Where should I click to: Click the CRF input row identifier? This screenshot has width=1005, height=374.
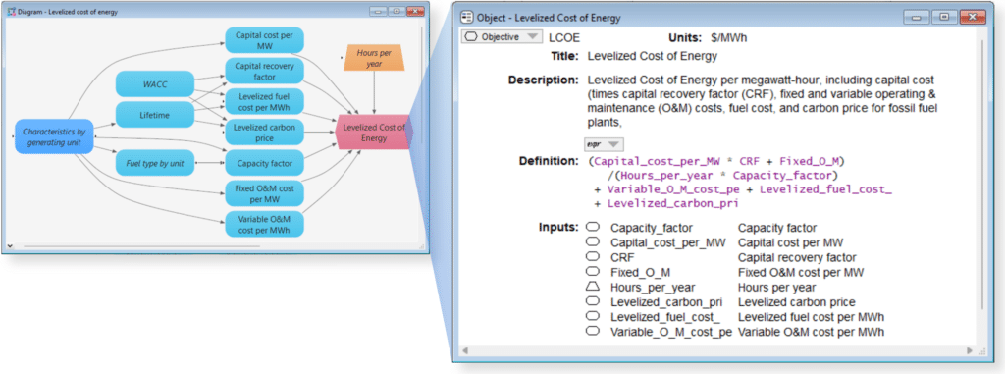622,257
